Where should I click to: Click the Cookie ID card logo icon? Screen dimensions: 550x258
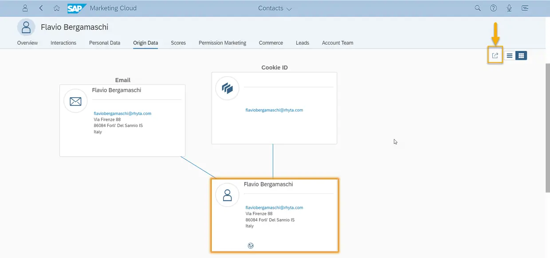click(x=227, y=88)
